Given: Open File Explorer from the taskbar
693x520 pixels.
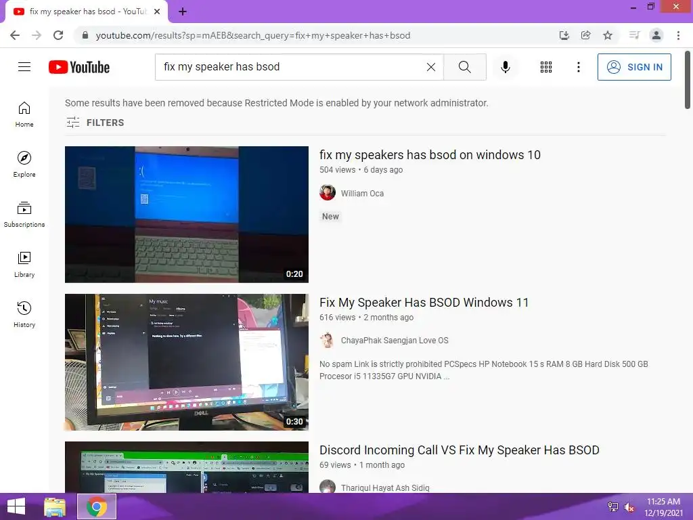Looking at the screenshot, I should click(x=55, y=506).
